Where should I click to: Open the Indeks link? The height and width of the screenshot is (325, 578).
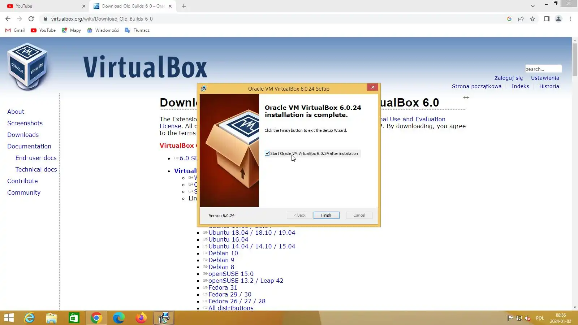click(520, 86)
